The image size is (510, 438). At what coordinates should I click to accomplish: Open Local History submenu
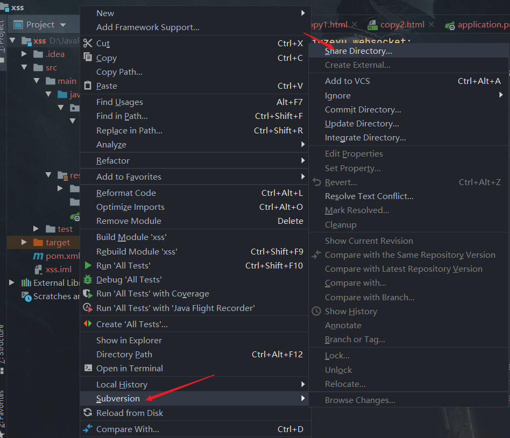[x=194, y=384]
